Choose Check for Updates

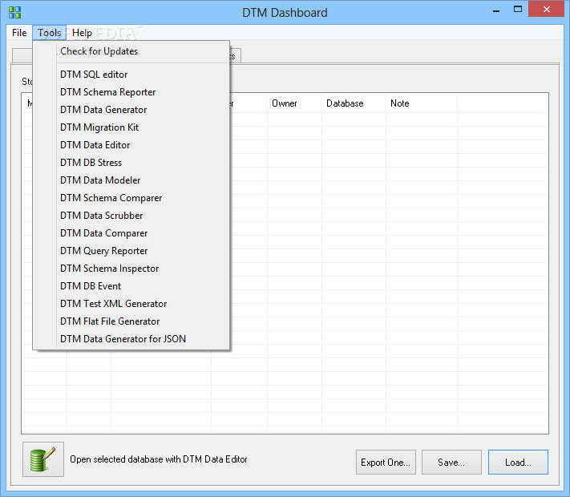[x=131, y=51]
